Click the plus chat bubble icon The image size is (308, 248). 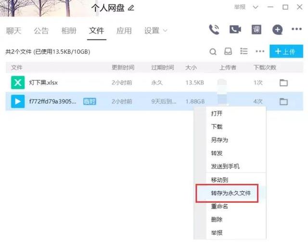point(278,30)
